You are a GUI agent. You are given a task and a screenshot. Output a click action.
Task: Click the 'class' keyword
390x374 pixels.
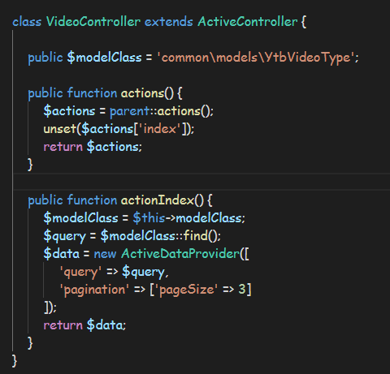[x=27, y=22]
